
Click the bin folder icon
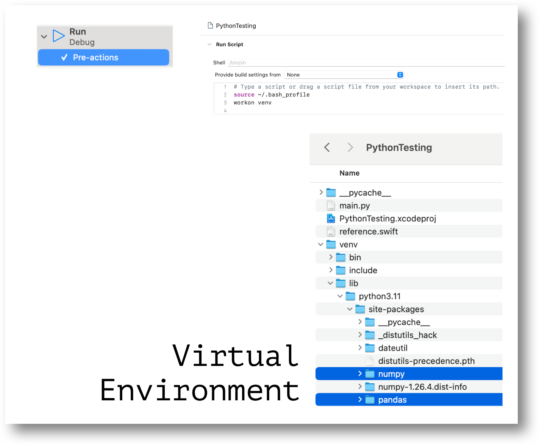(x=341, y=257)
